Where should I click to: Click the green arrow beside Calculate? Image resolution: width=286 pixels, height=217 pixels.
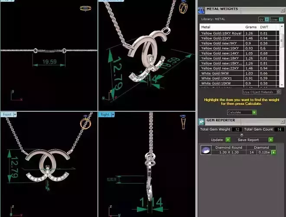point(254,112)
